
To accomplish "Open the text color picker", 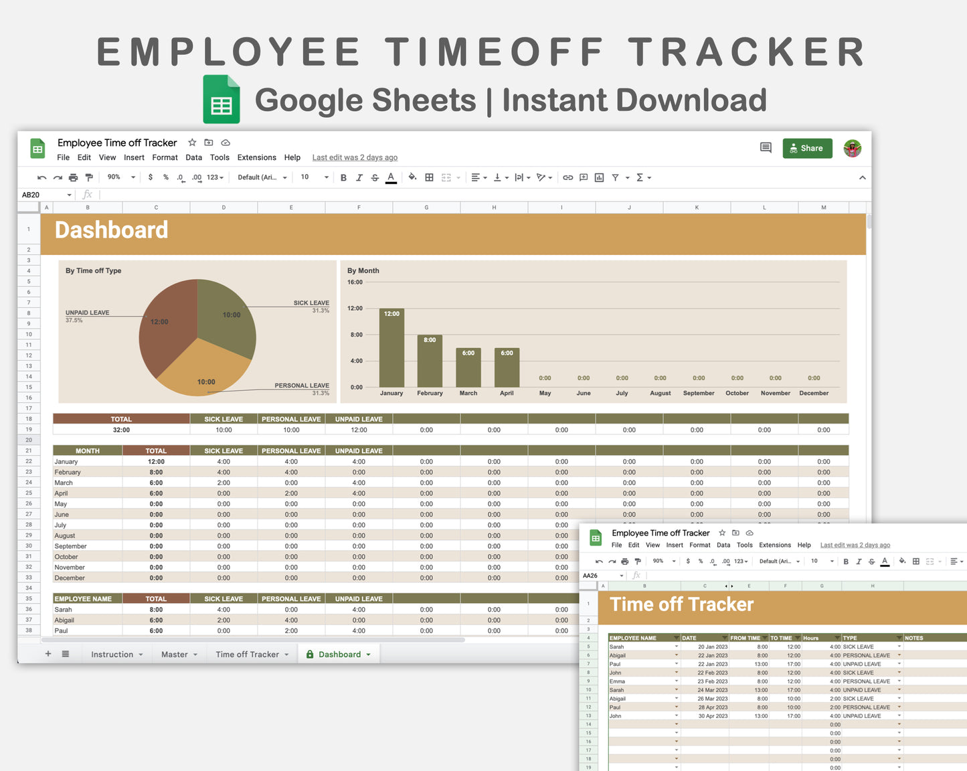I will tap(391, 177).
